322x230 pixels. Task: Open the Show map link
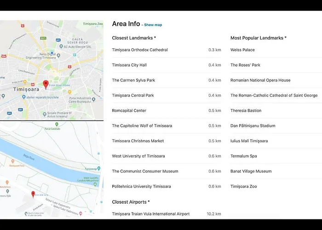coord(153,25)
